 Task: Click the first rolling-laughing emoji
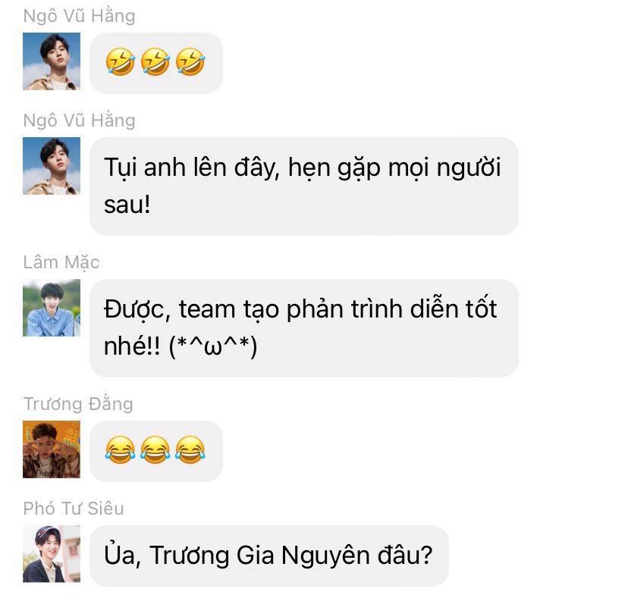(x=120, y=61)
